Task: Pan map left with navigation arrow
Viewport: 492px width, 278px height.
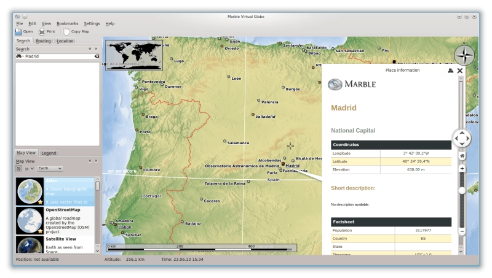Action: [456, 138]
